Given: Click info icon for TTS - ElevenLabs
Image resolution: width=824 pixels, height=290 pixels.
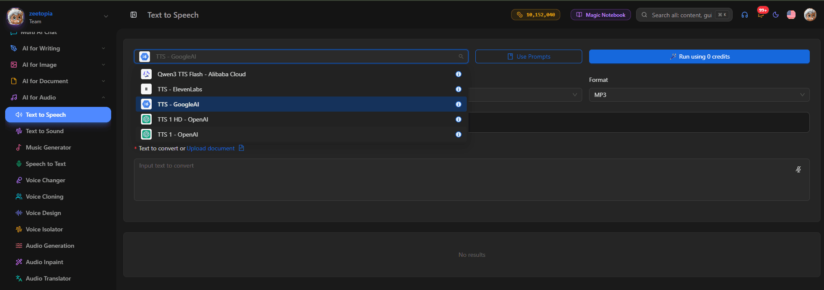Looking at the screenshot, I should click(x=459, y=89).
